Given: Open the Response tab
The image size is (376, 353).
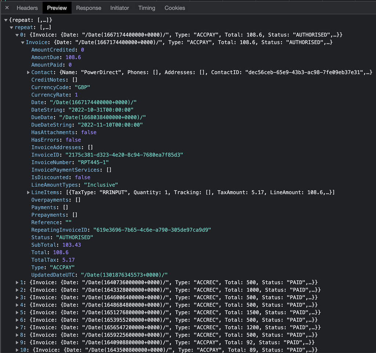Looking at the screenshot, I should pyautogui.click(x=88, y=8).
